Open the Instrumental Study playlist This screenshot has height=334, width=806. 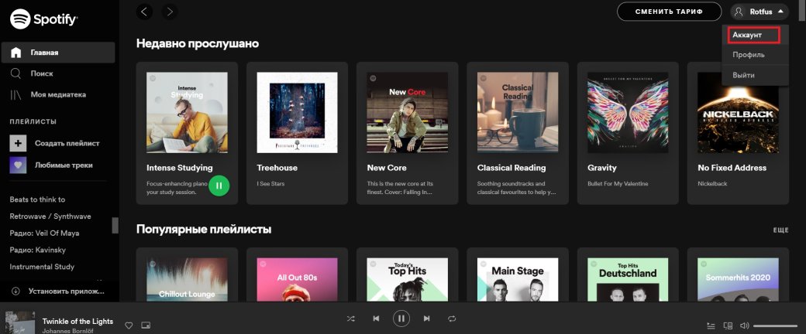tap(42, 267)
